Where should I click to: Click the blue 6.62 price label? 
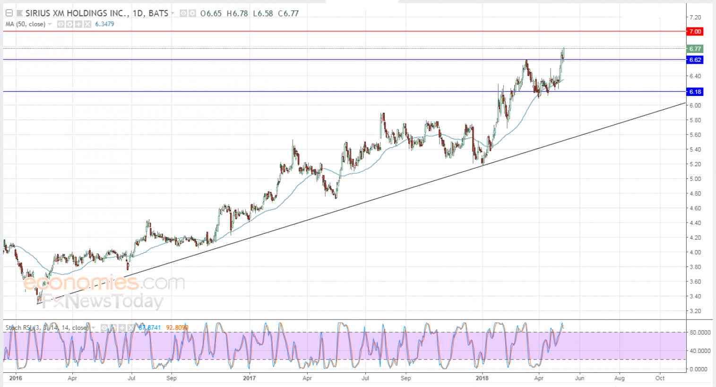click(x=695, y=60)
